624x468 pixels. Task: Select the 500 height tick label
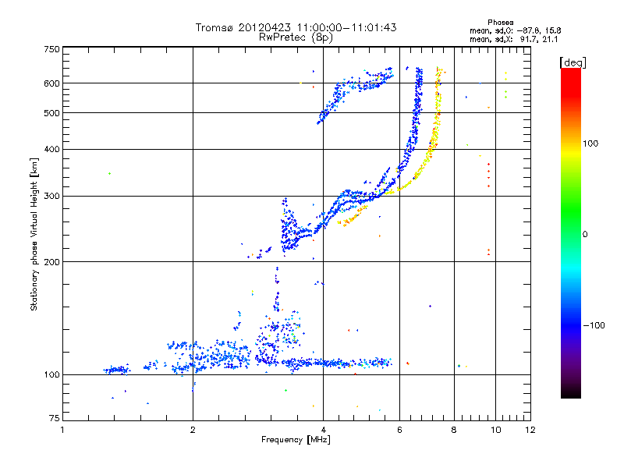tap(51, 113)
